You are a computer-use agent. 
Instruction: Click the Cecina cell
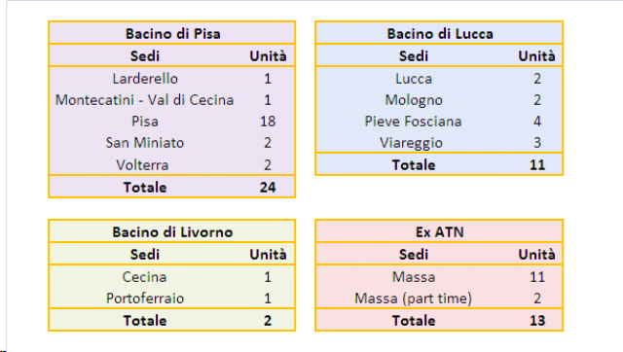tap(144, 277)
